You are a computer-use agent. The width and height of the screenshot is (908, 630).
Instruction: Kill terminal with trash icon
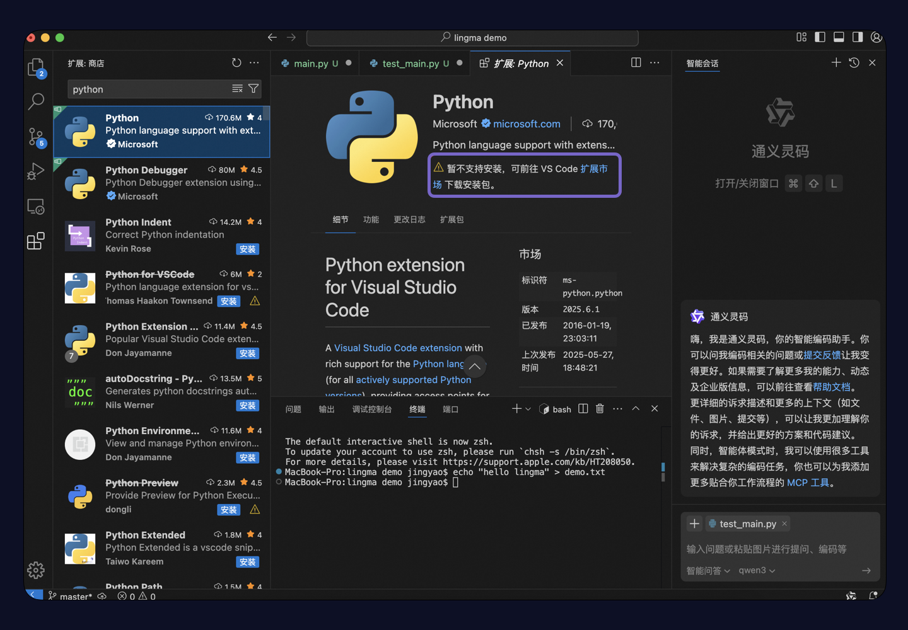point(600,409)
